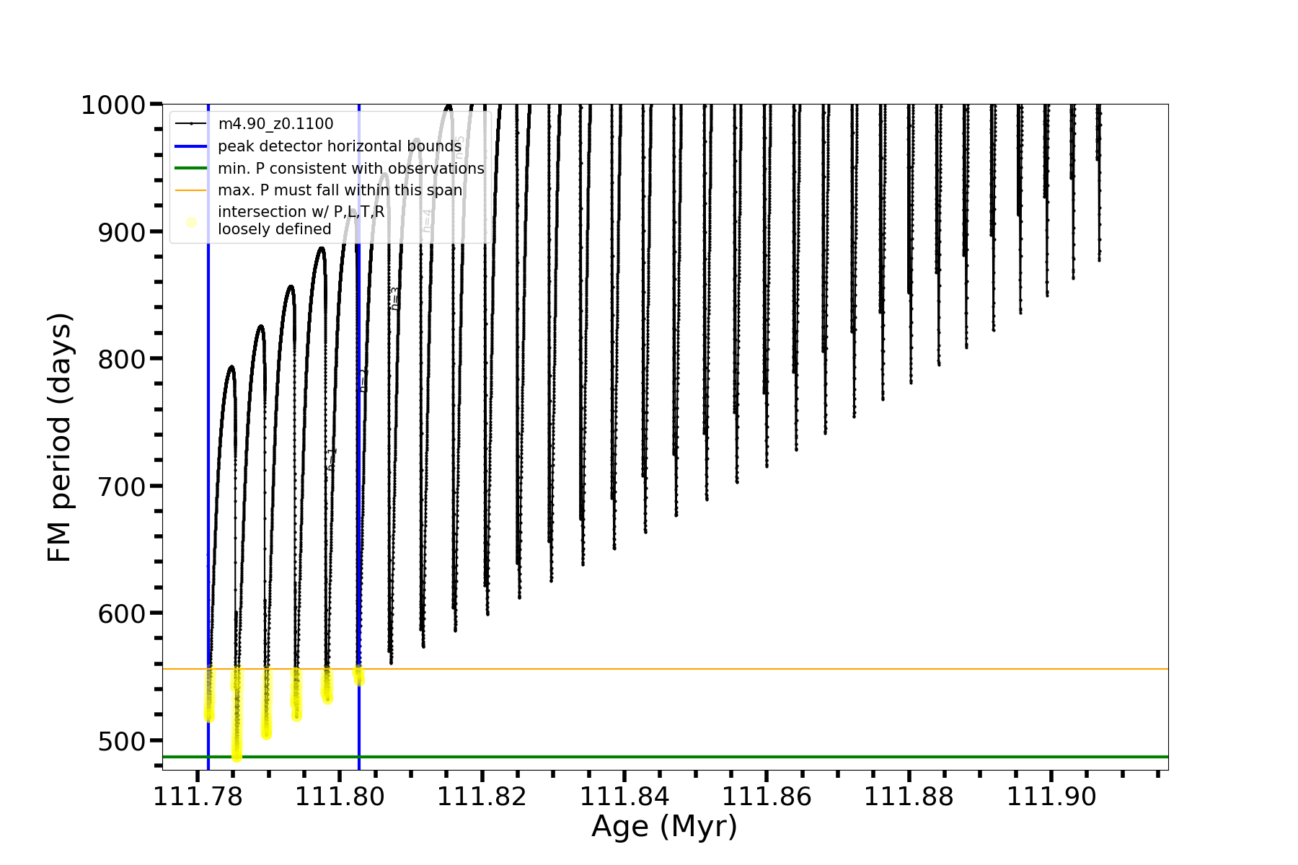
Task: Select 'max. P must fall within this span' text
Action: coord(340,190)
